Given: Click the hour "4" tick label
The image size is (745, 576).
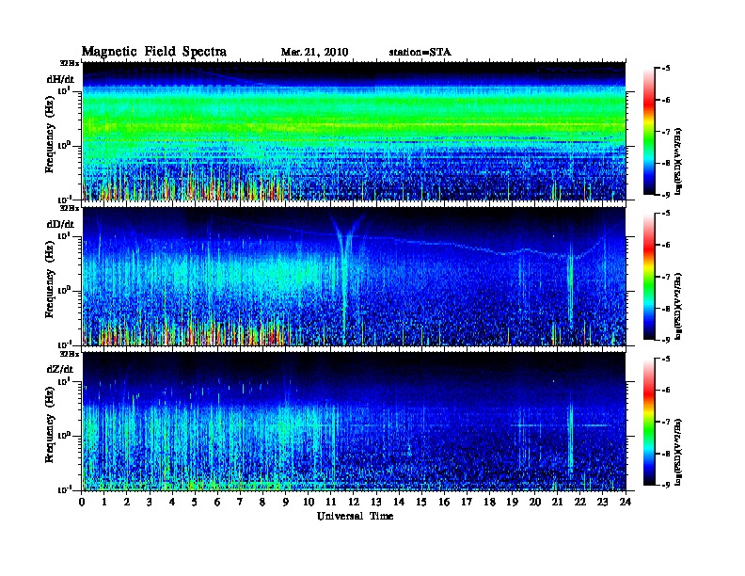Looking at the screenshot, I should [172, 502].
